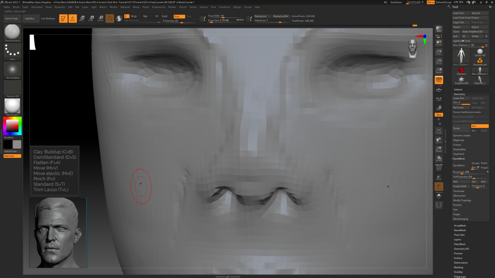
Task: Open the SkinShade material sphere
Action: pos(12,107)
